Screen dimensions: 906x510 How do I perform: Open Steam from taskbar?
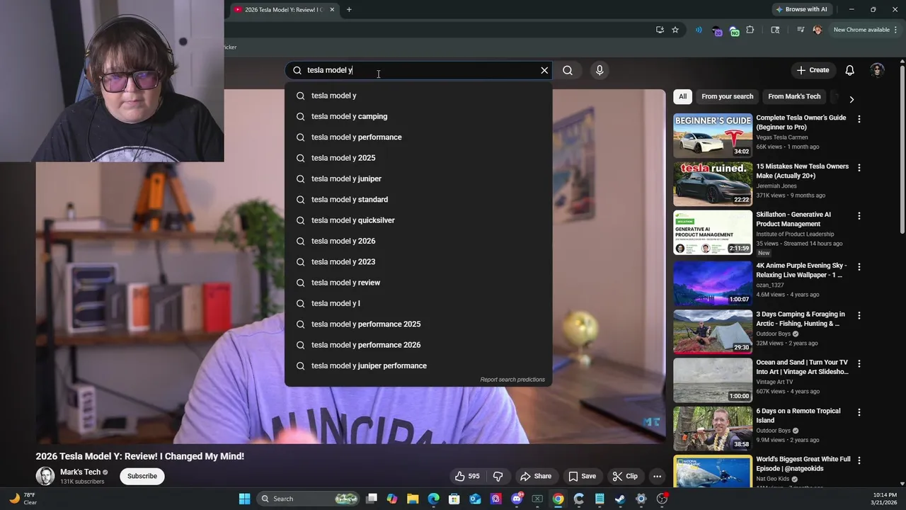(x=620, y=499)
